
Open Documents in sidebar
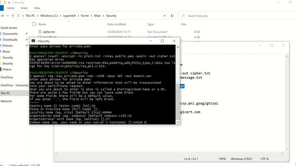pyautogui.click(x=10, y=34)
